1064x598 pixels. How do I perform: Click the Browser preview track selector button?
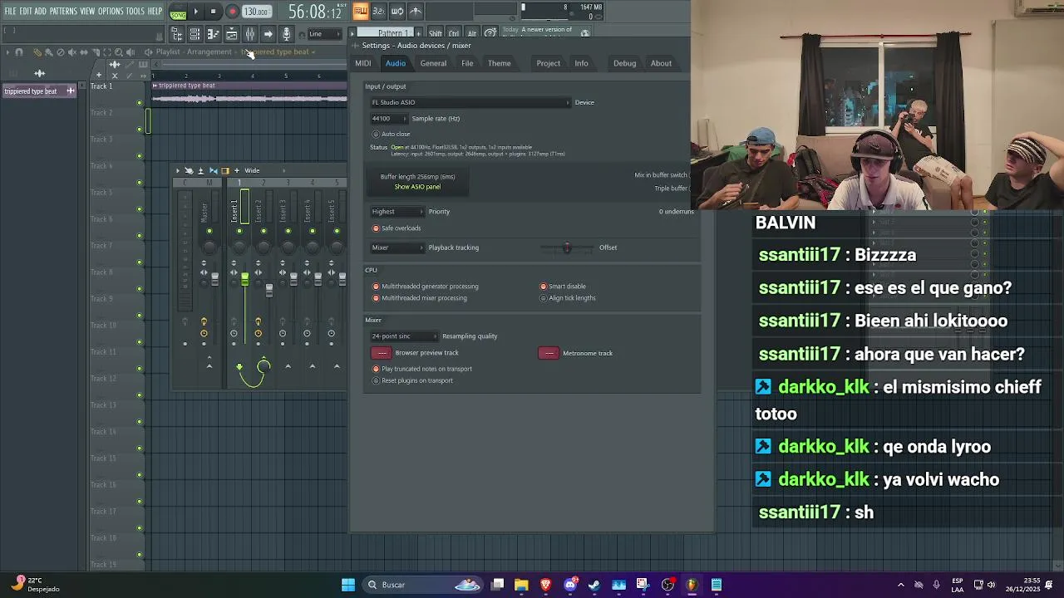382,353
